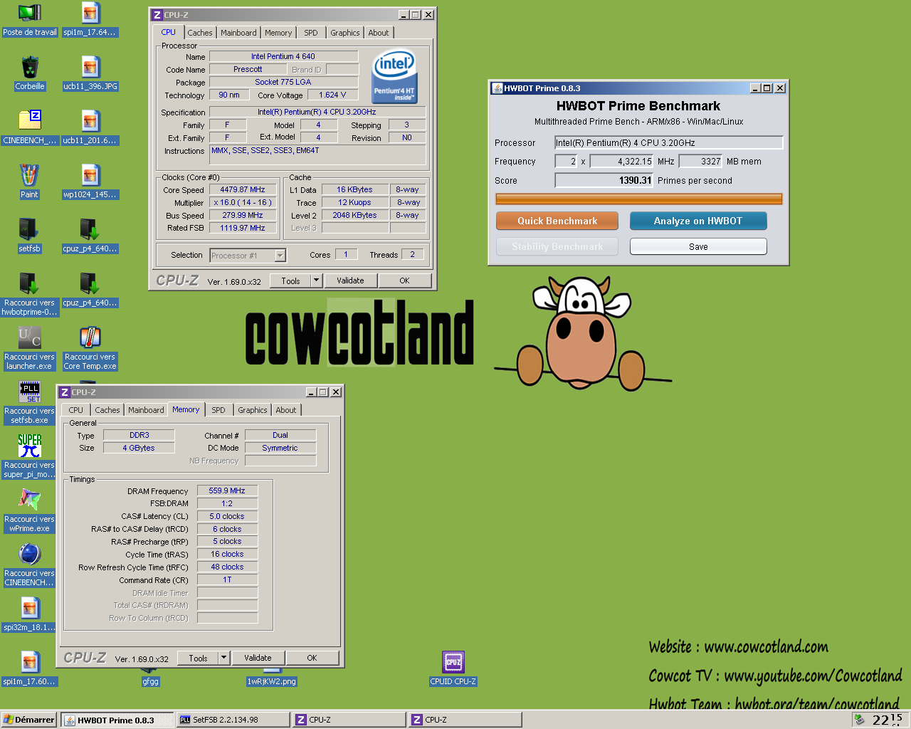Open spi1m_17.60 image file icon

tap(29, 668)
